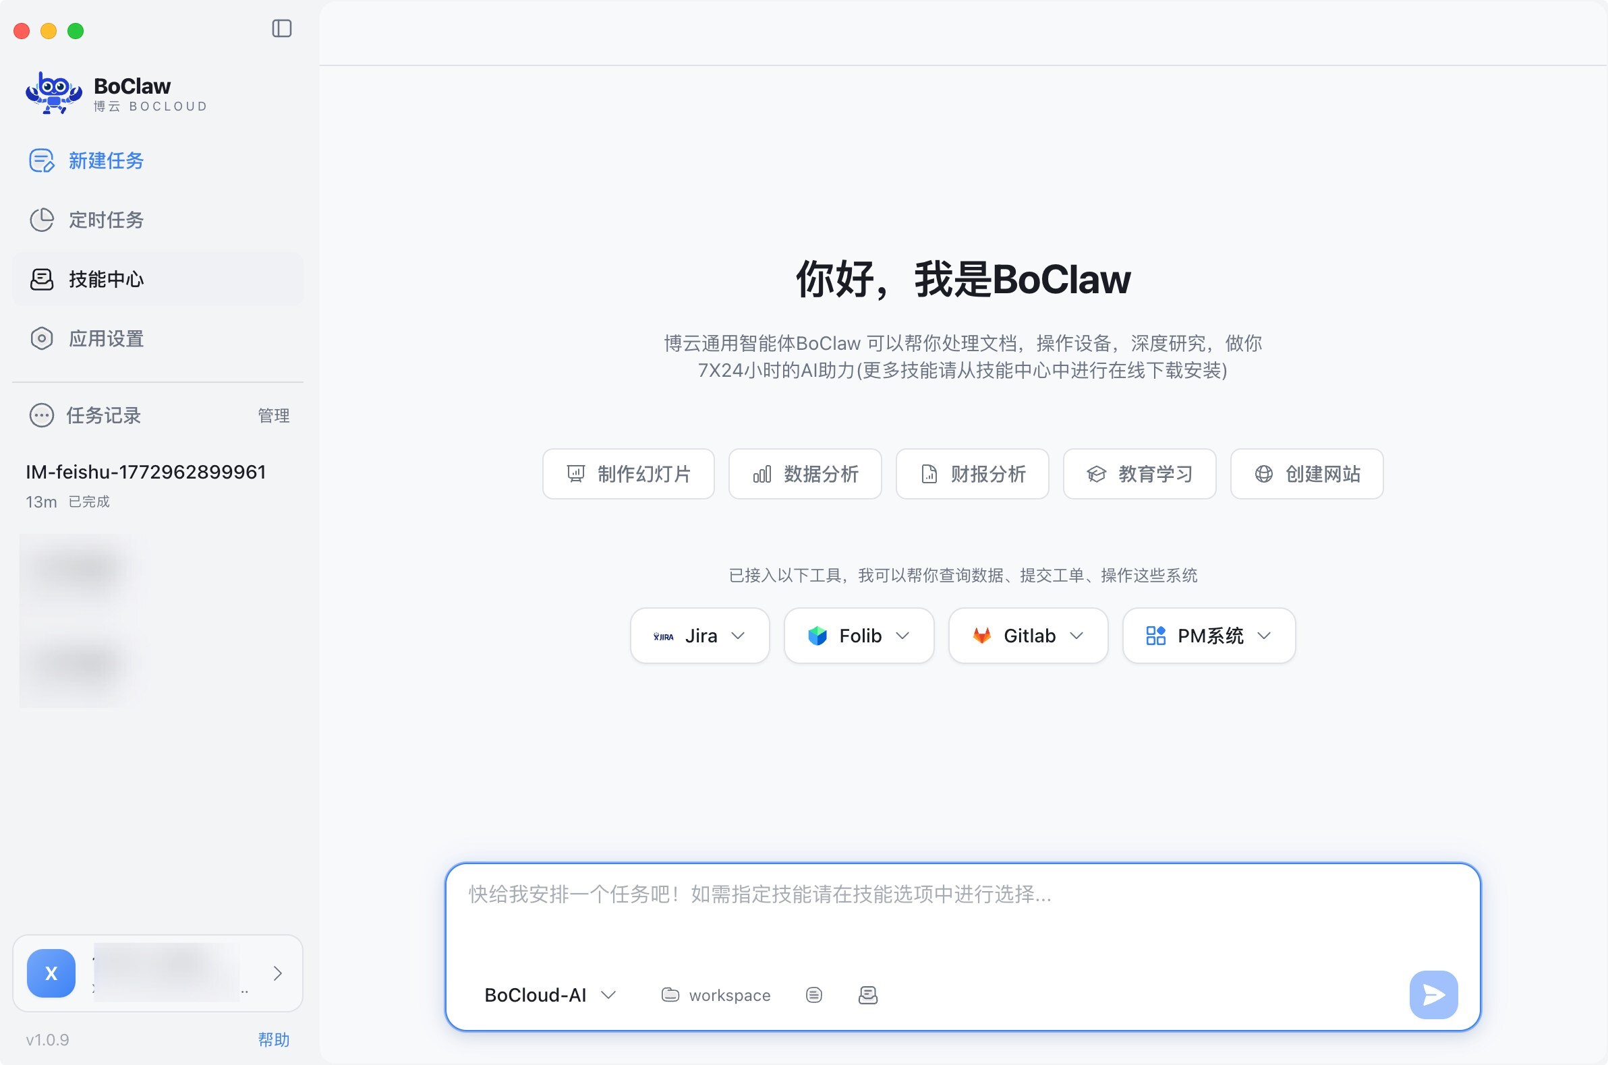Expand the Folib tool chevron
This screenshot has height=1065, width=1608.
pyautogui.click(x=904, y=635)
